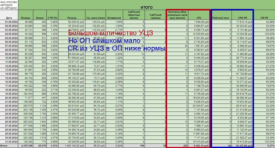Select the Конверсия column header
This screenshot has width=275, height=148.
pyautogui.click(x=114, y=18)
